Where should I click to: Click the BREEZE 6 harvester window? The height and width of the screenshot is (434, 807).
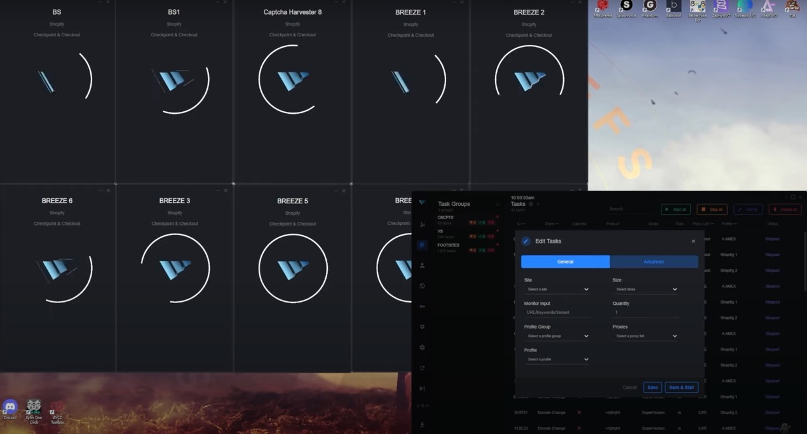[x=57, y=278]
